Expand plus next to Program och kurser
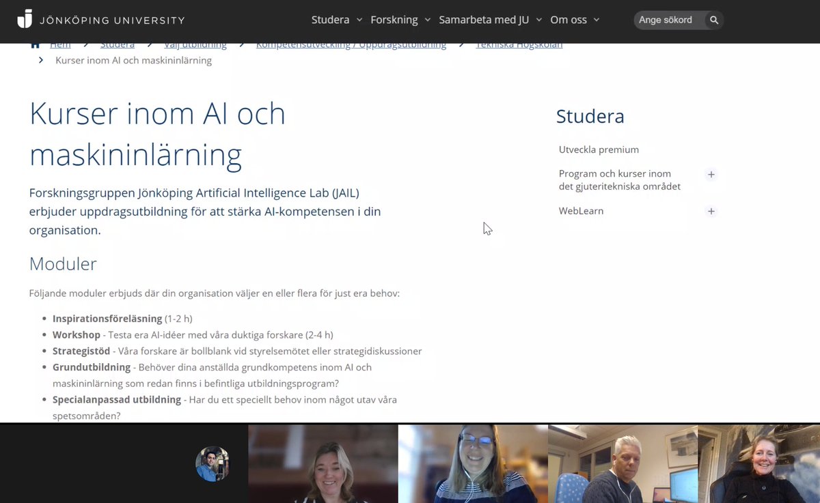 point(711,175)
